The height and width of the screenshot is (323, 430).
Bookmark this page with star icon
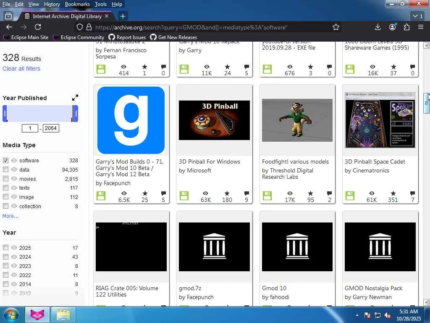336,27
